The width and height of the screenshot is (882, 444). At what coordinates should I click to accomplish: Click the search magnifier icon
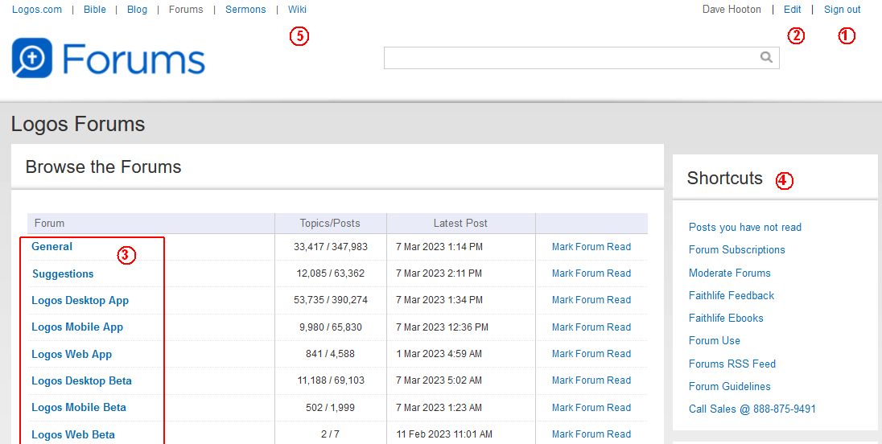766,57
